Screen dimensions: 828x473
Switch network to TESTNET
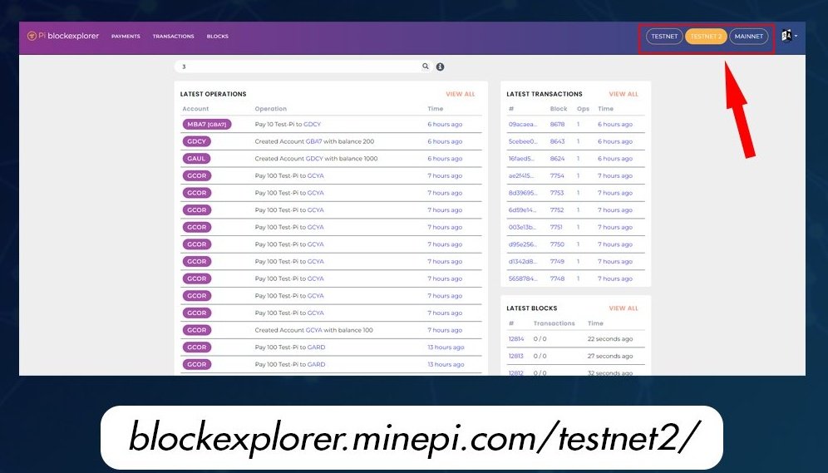click(x=664, y=37)
